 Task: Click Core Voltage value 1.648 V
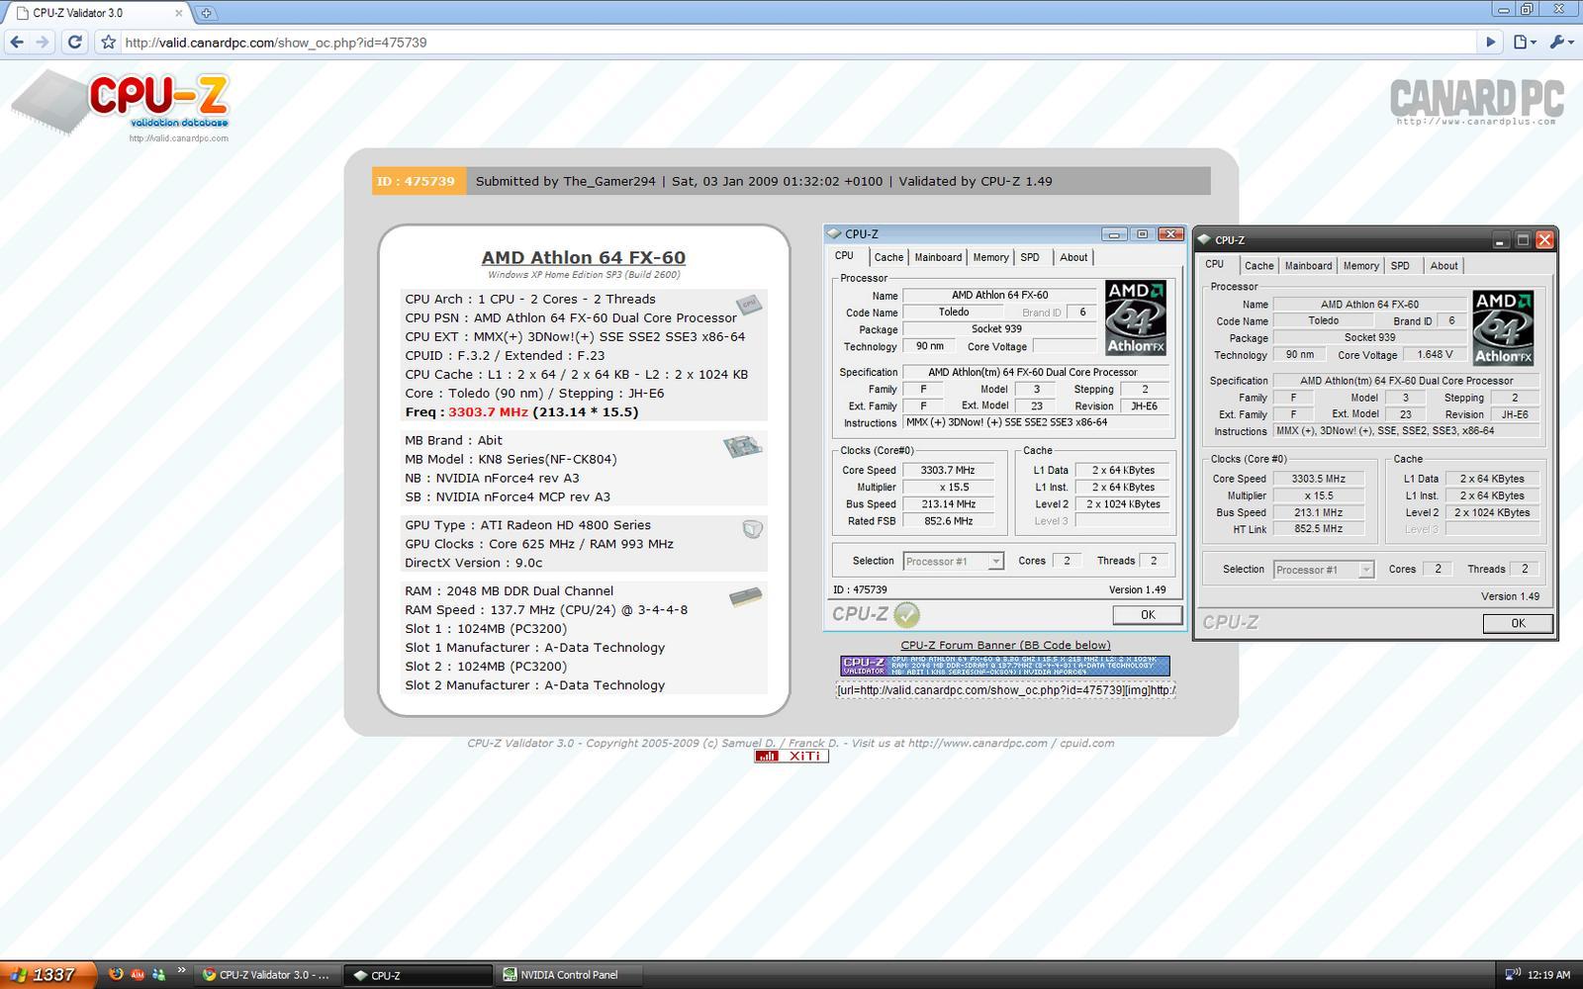tap(1435, 354)
